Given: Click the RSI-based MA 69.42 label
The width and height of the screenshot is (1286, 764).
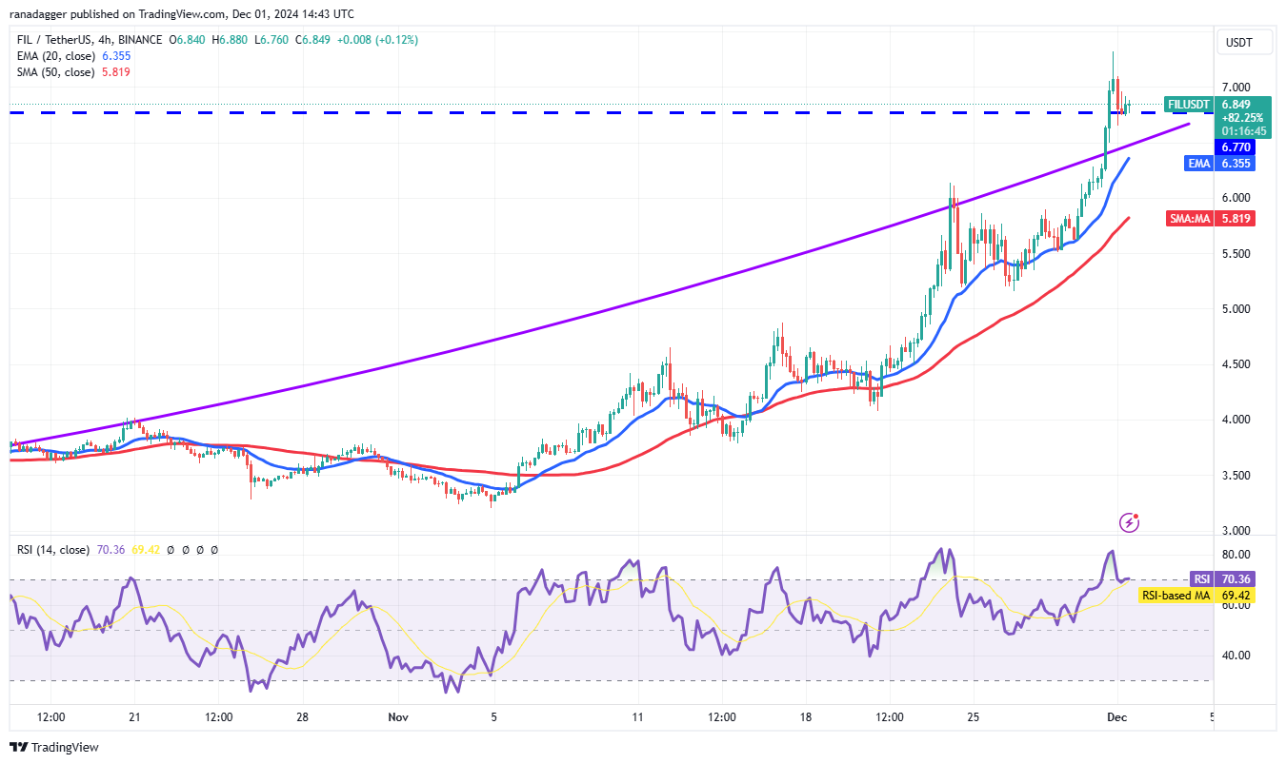Looking at the screenshot, I should [x=1198, y=596].
